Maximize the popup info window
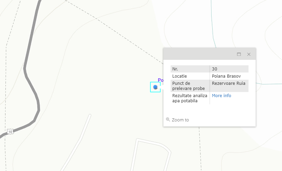Viewport: 282px width, 171px height. tap(239, 54)
